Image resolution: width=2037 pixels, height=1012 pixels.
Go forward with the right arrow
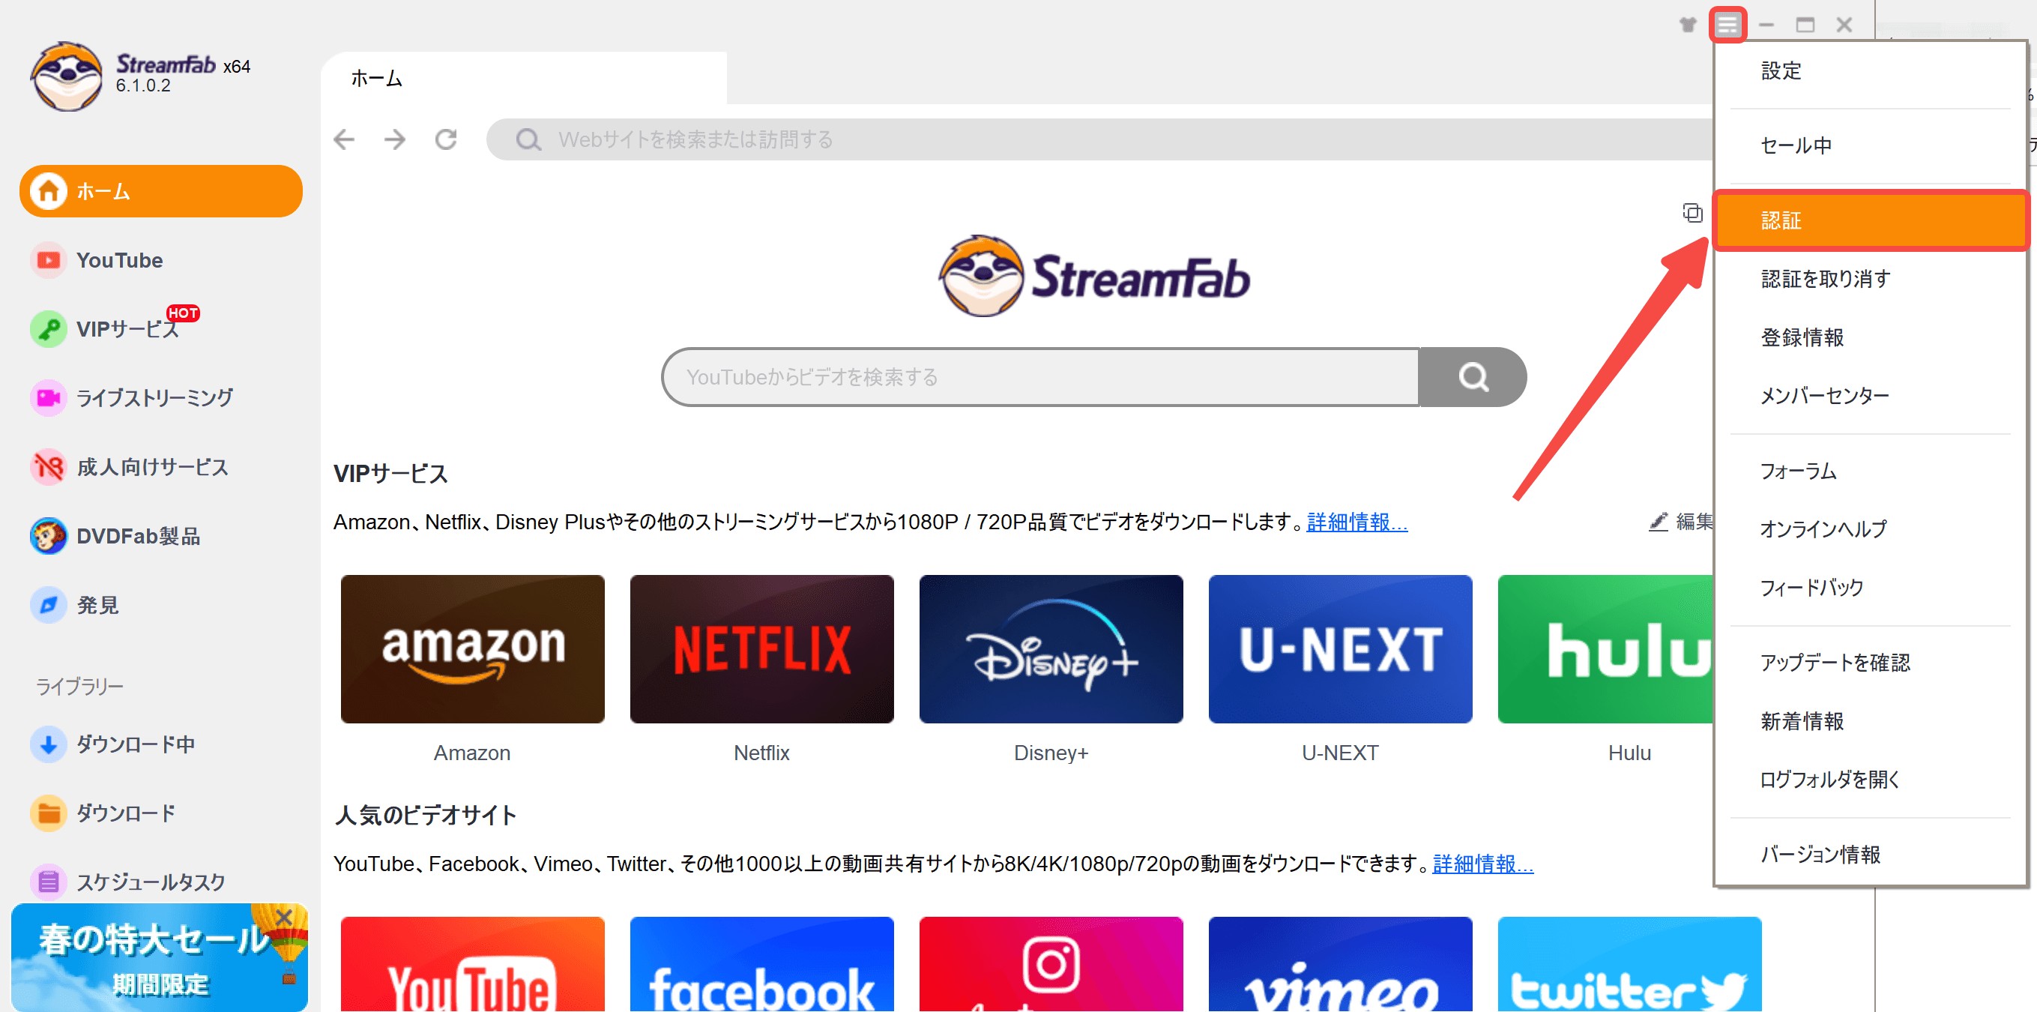click(395, 140)
